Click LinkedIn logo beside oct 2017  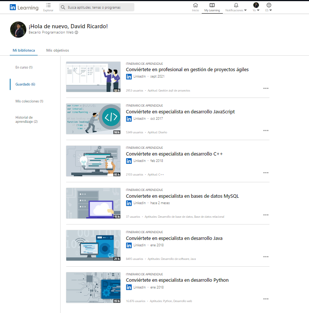click(129, 119)
